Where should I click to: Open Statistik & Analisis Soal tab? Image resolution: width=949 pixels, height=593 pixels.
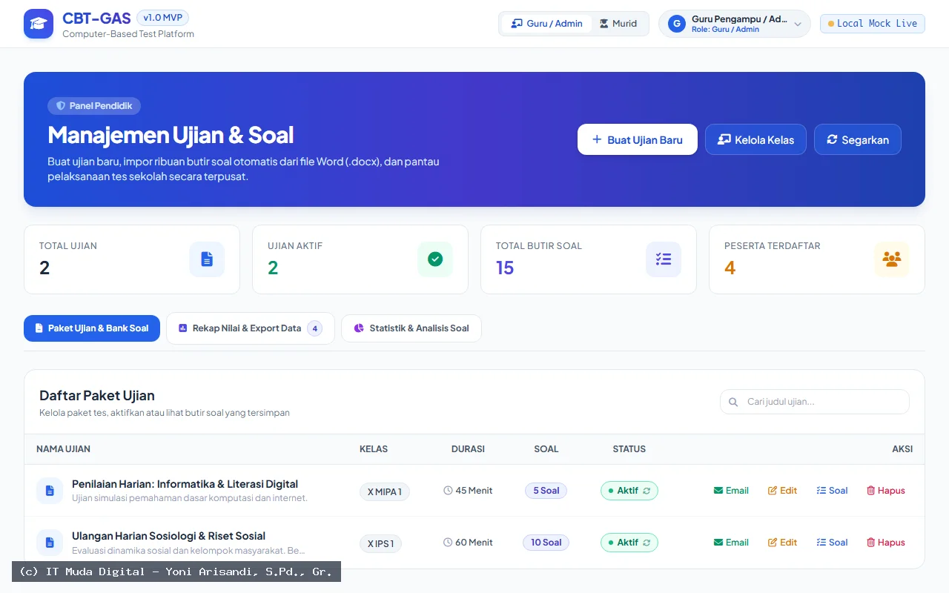[411, 328]
